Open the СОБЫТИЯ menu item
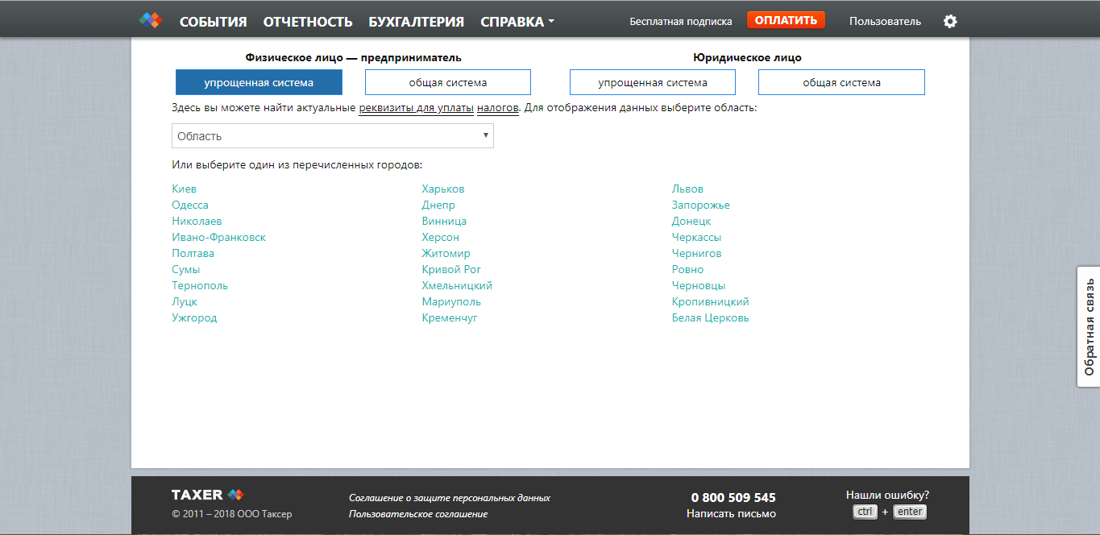This screenshot has width=1100, height=535. tap(214, 22)
